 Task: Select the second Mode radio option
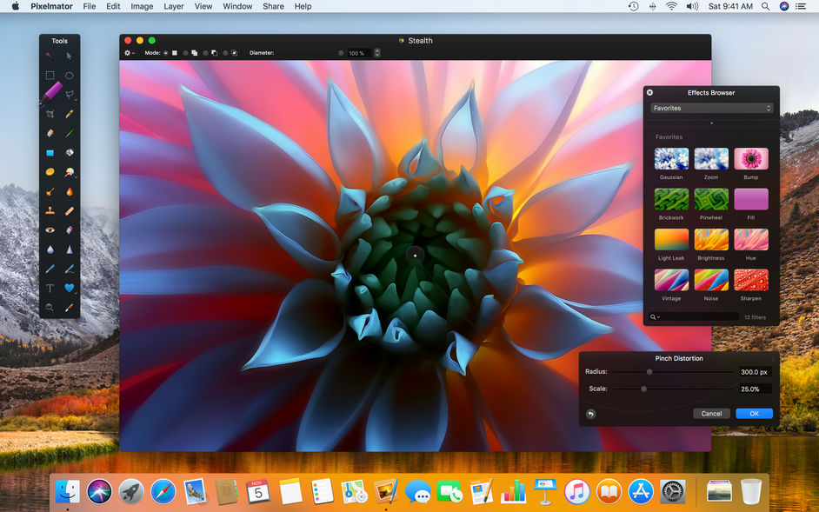point(186,53)
